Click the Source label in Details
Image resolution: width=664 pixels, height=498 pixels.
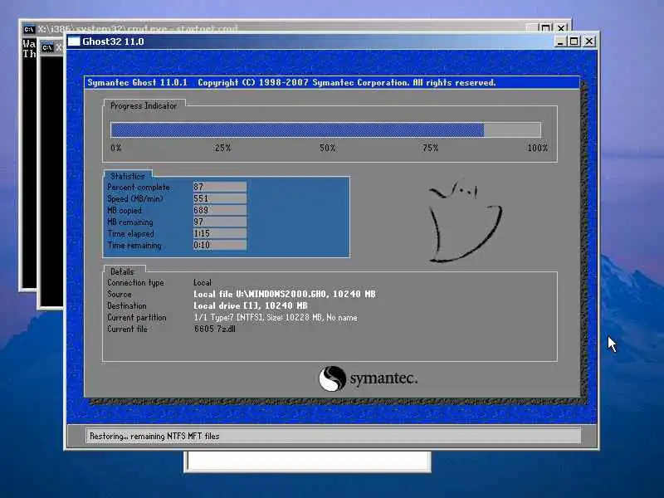point(120,294)
